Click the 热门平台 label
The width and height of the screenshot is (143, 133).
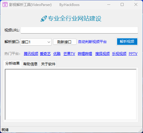point(12,54)
